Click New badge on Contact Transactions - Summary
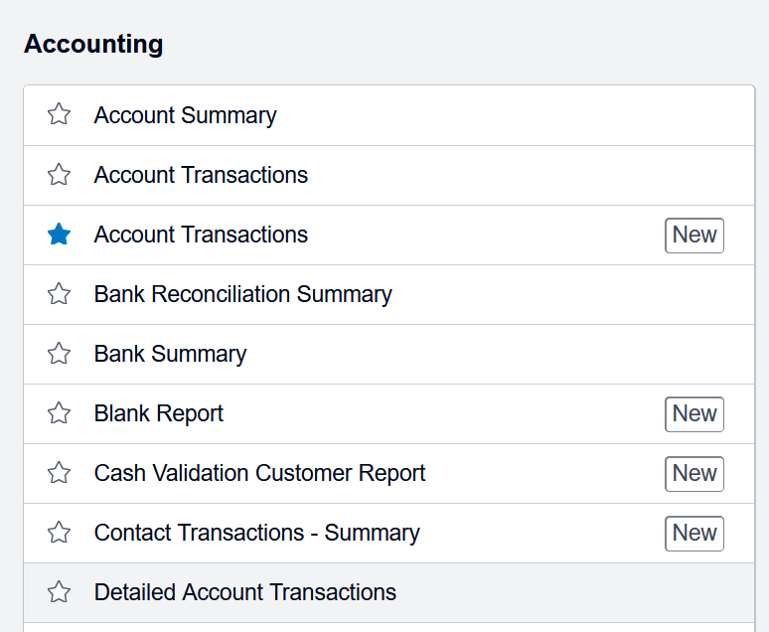Image resolution: width=769 pixels, height=632 pixels. tap(694, 533)
